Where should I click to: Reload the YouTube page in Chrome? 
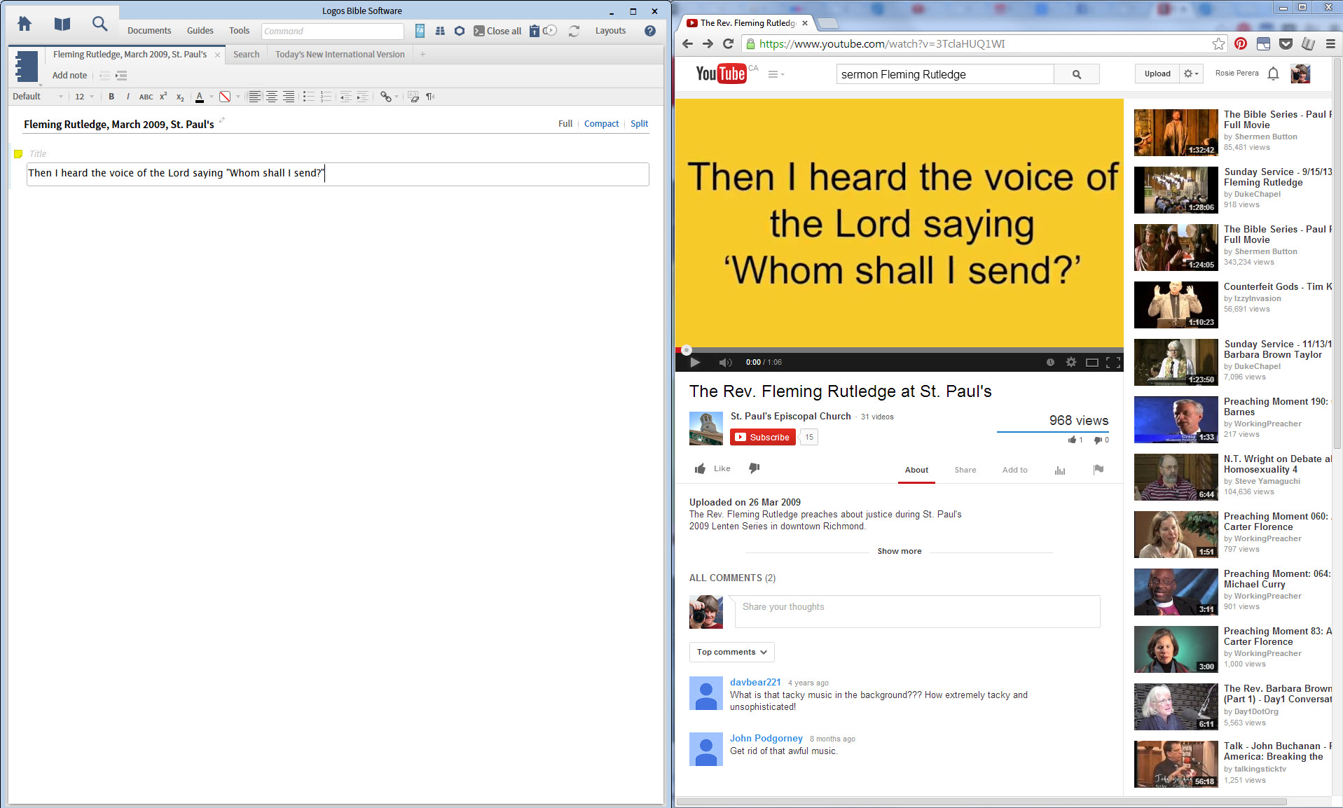point(728,44)
